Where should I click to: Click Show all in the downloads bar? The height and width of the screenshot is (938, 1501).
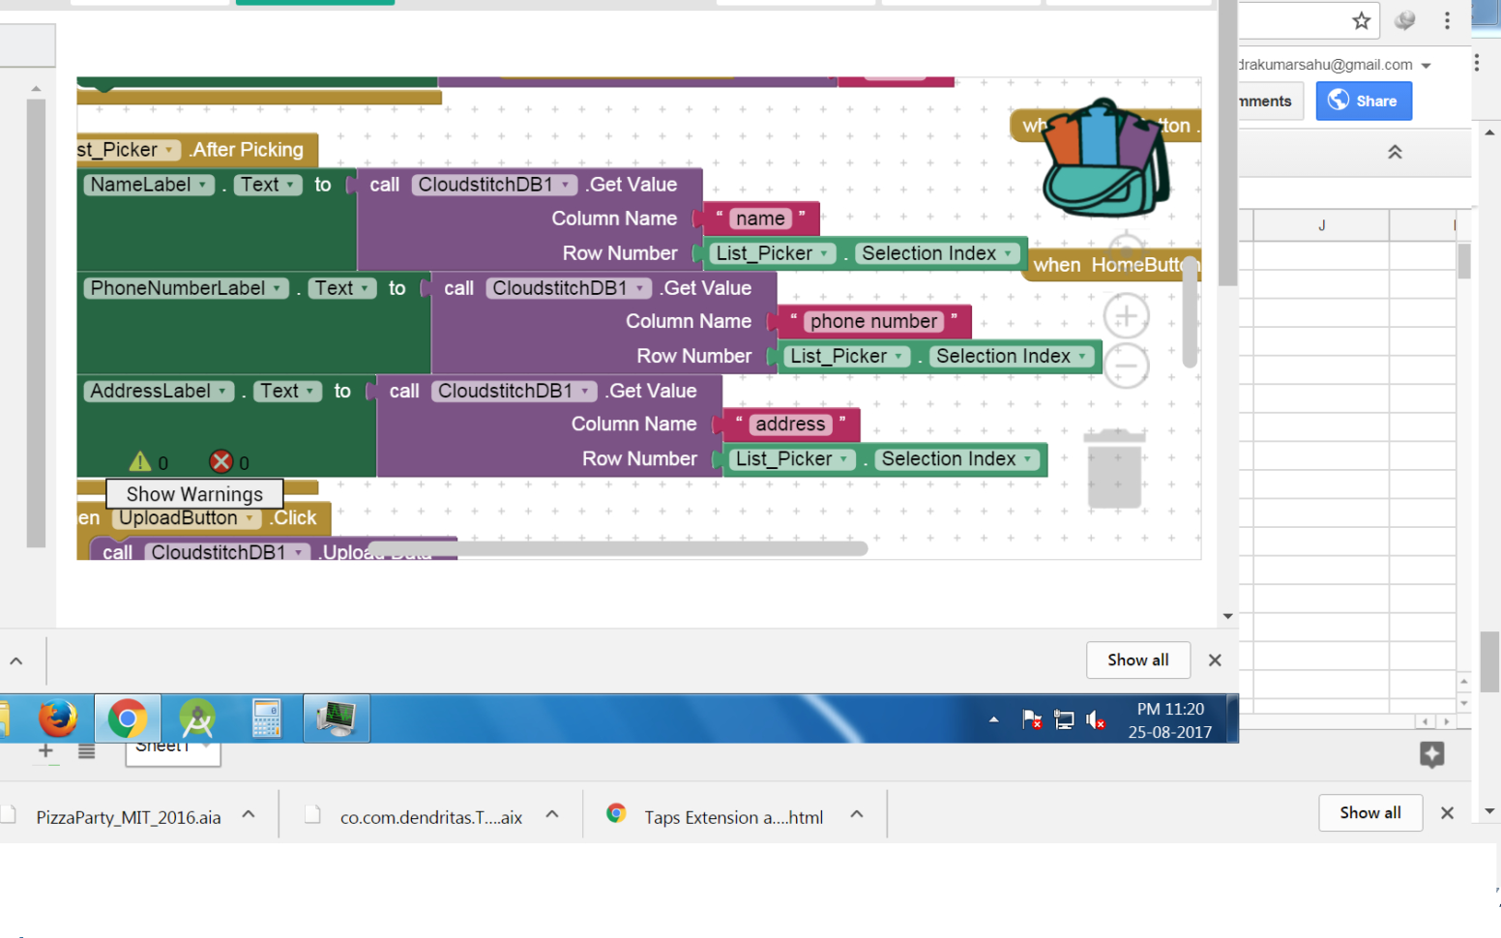coord(1370,812)
